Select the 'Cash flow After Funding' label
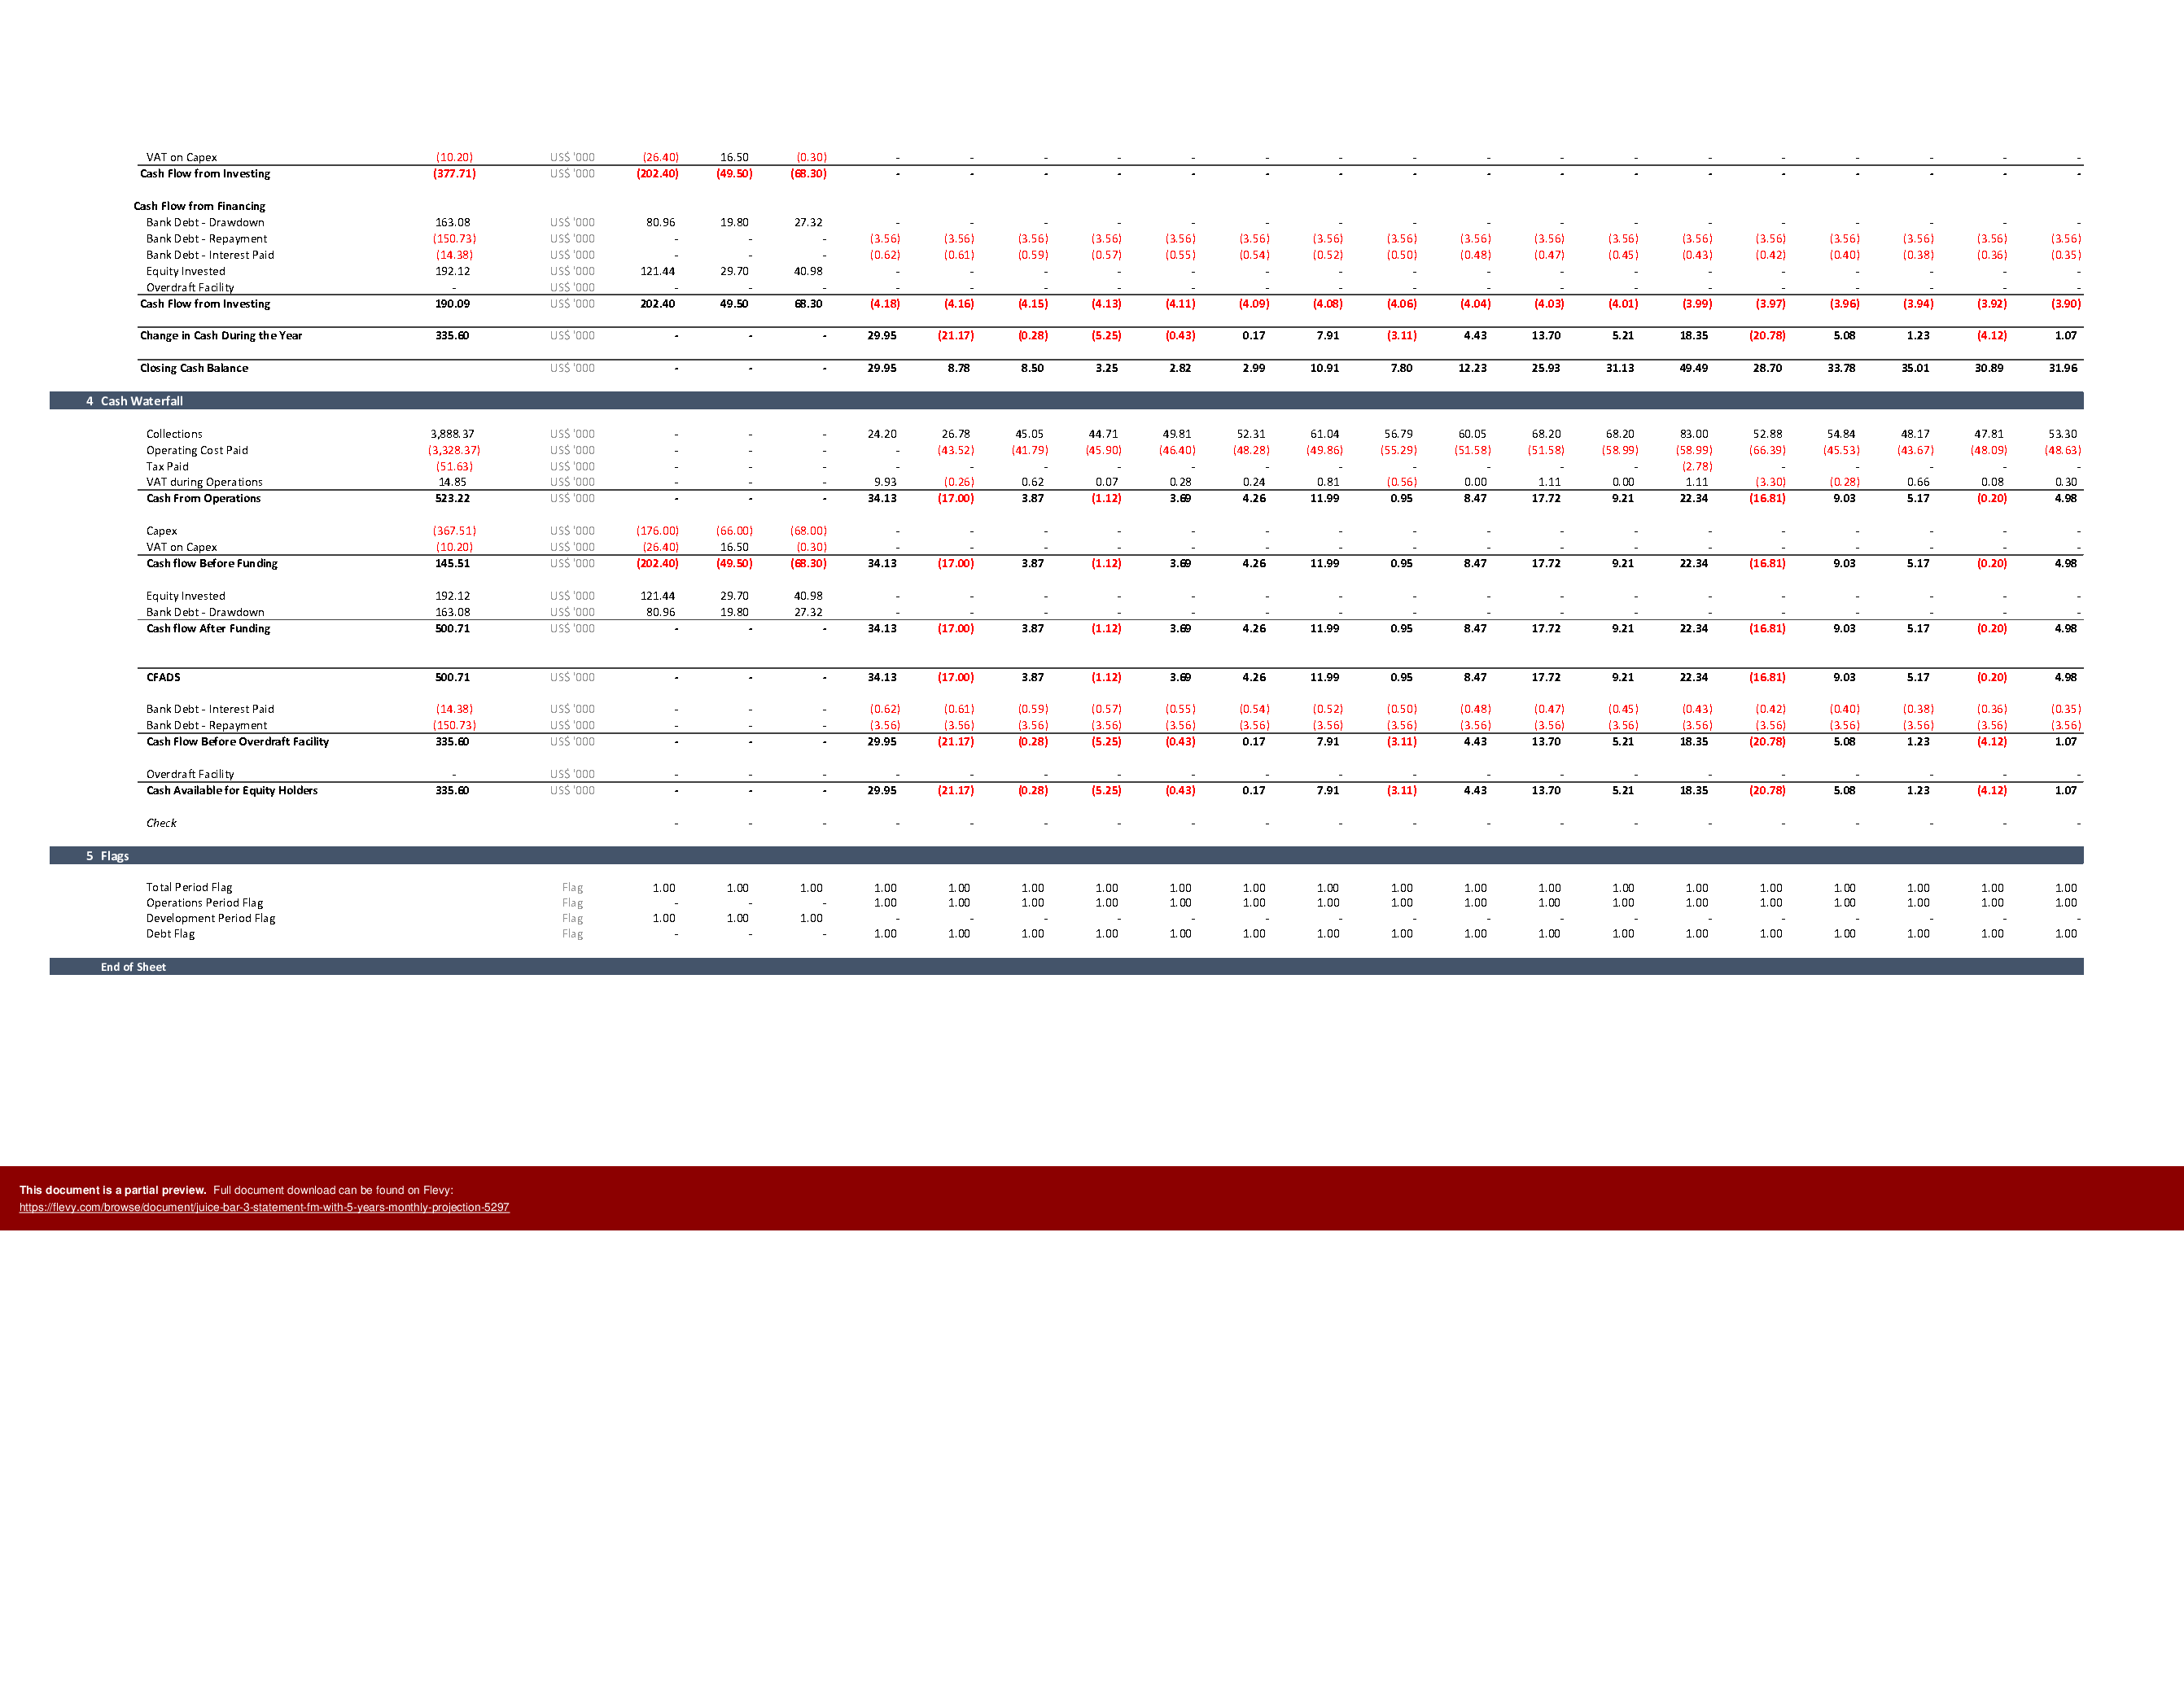 208,628
